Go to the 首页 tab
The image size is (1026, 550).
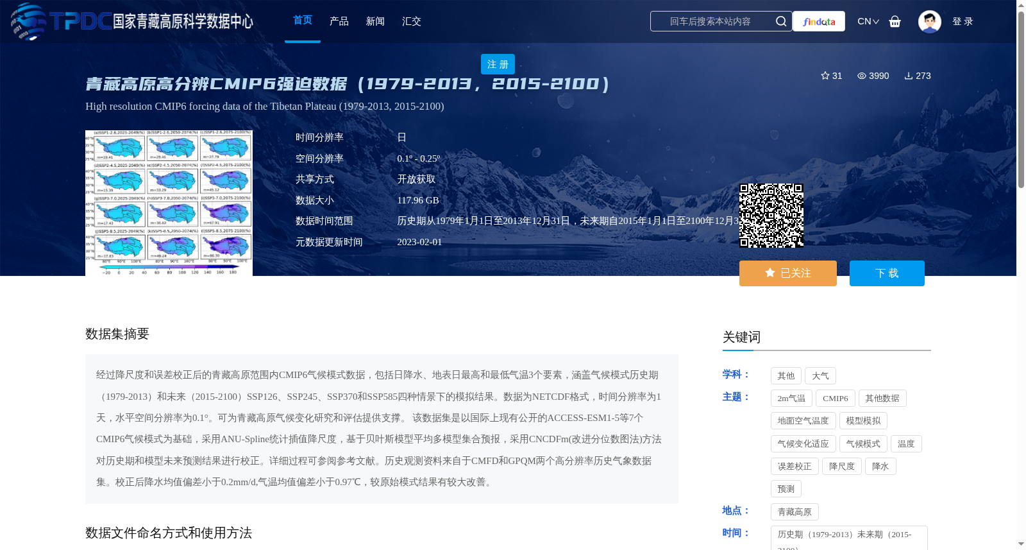click(303, 21)
